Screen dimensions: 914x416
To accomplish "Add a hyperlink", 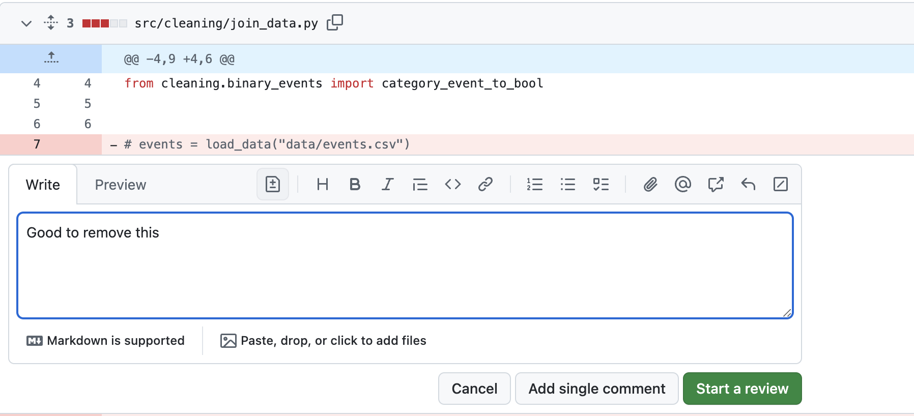I will tap(485, 184).
